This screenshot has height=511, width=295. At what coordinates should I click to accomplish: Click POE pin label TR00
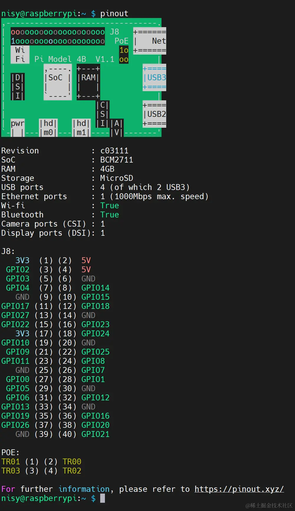[72, 462]
